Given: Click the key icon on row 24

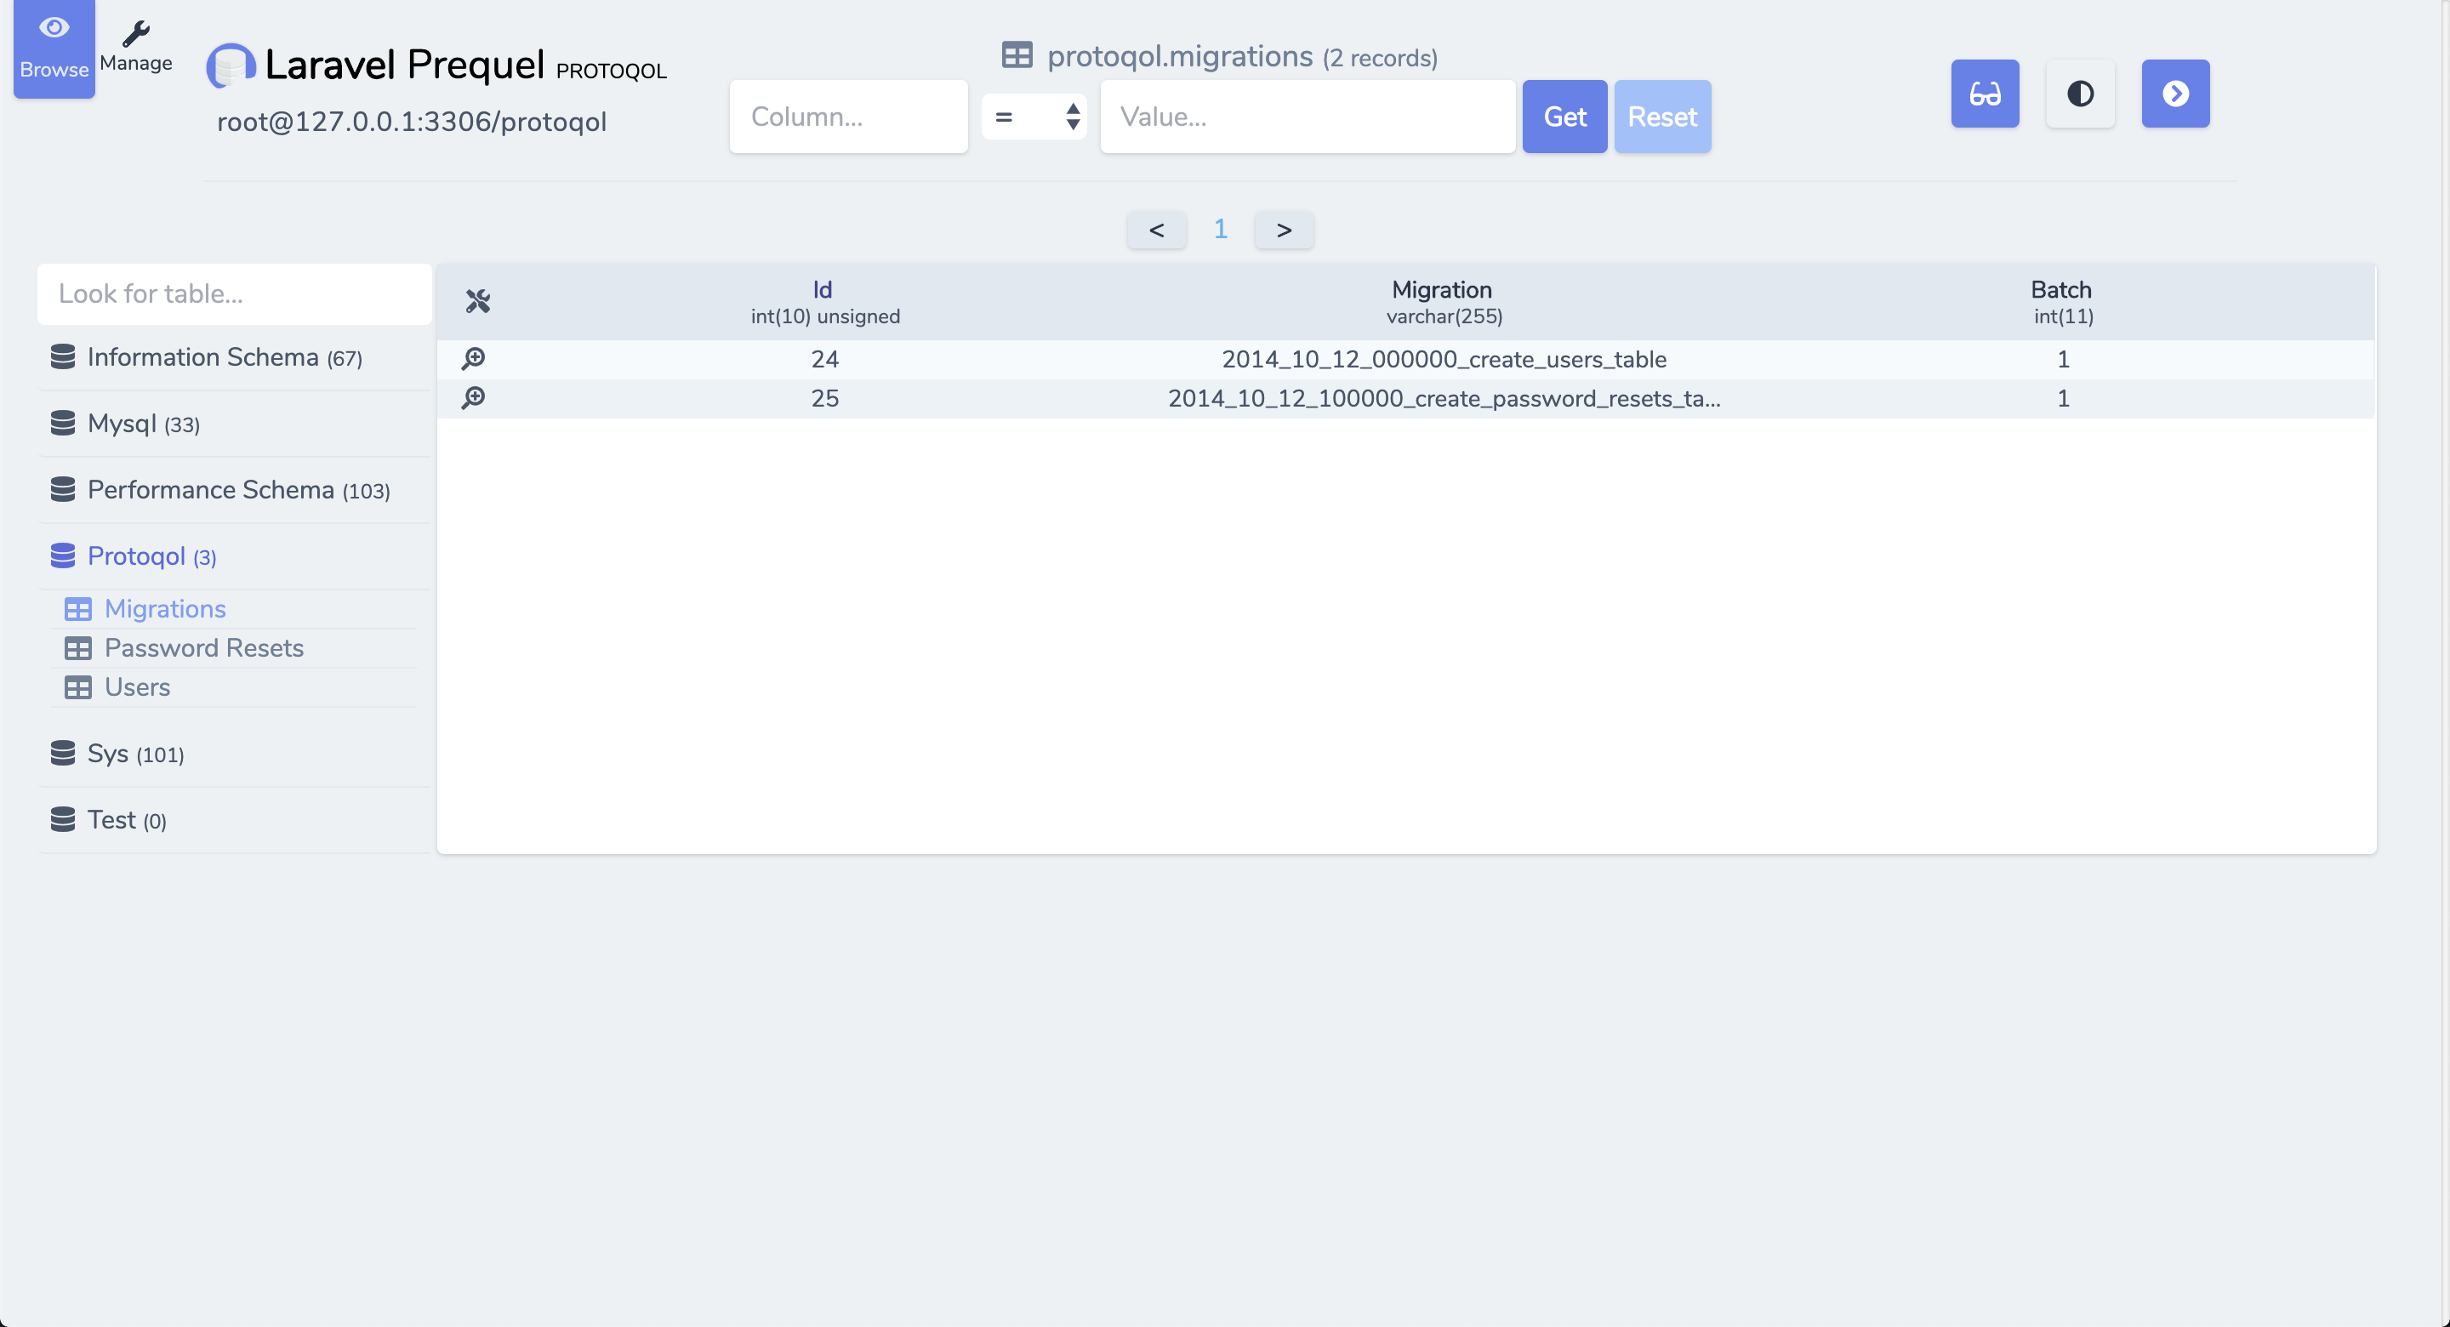Looking at the screenshot, I should pyautogui.click(x=474, y=356).
